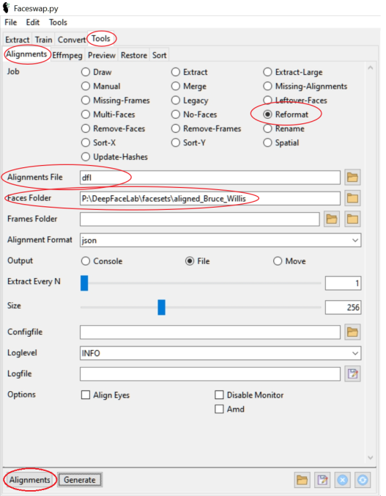
Task: Click the Alignments run button
Action: click(30, 480)
